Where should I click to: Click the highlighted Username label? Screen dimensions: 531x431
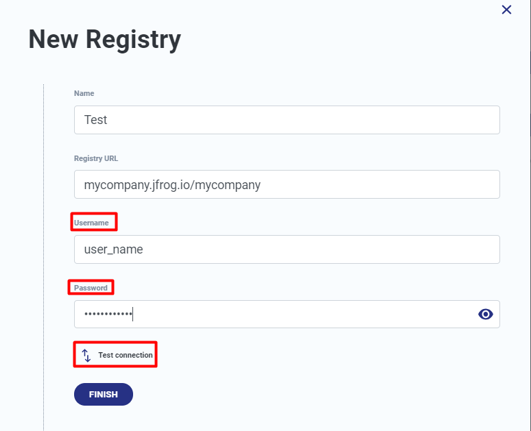pyautogui.click(x=91, y=223)
